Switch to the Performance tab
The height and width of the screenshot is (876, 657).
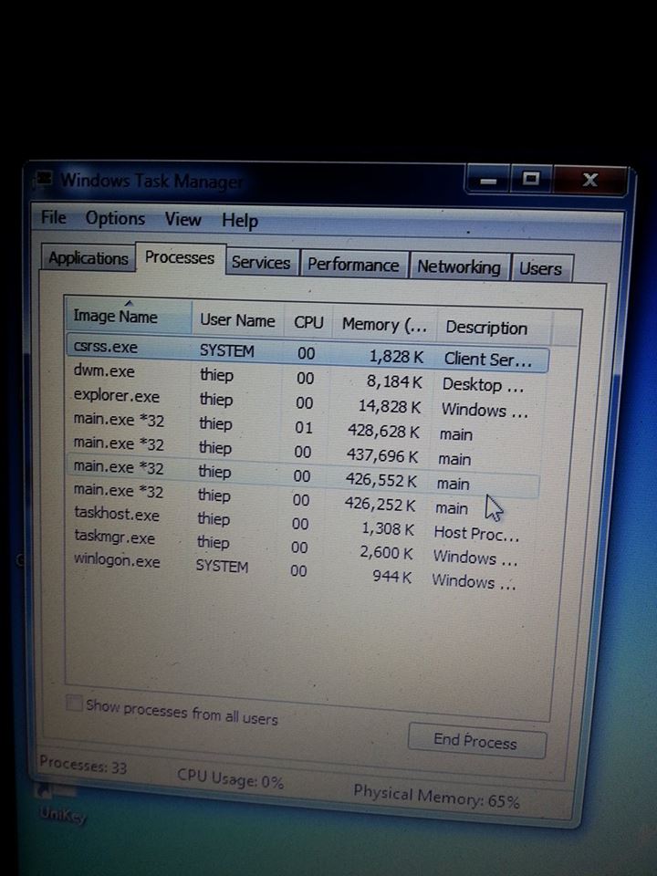tap(353, 265)
